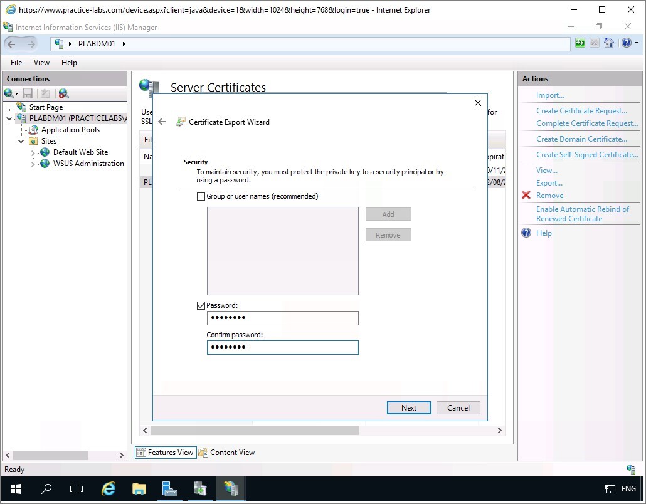Expand the Default Web Site node
This screenshot has width=646, height=504.
tap(33, 152)
